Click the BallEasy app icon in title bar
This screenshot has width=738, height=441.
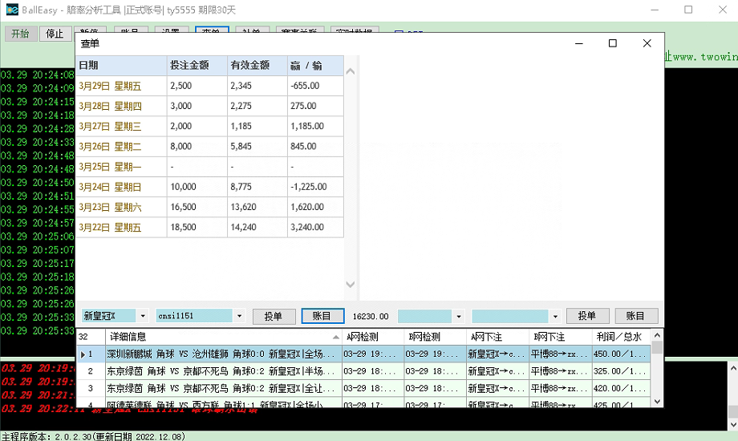pos(12,10)
